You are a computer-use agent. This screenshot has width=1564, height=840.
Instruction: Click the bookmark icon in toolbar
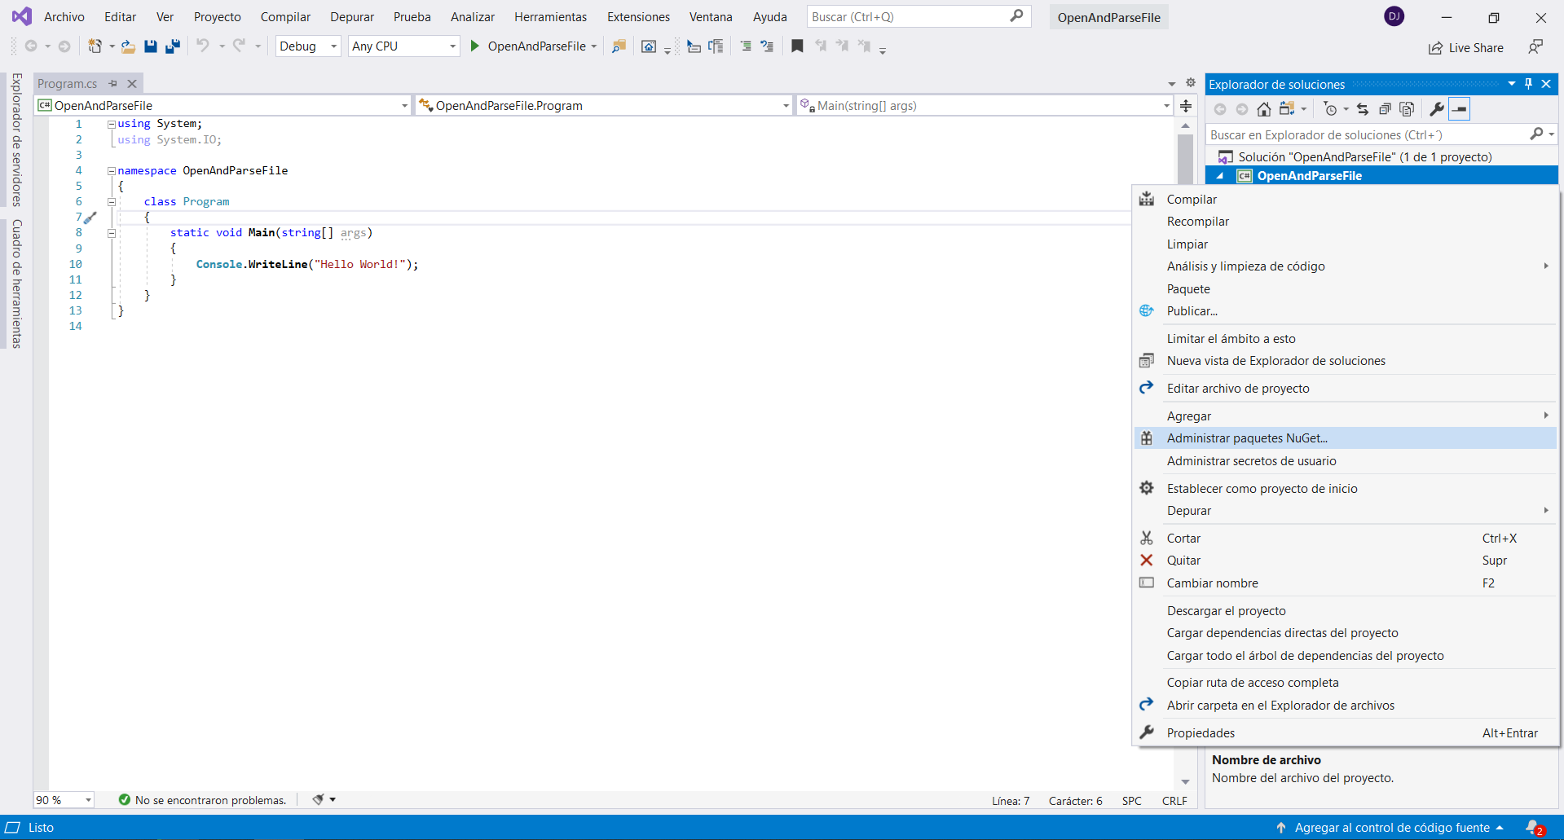coord(797,46)
